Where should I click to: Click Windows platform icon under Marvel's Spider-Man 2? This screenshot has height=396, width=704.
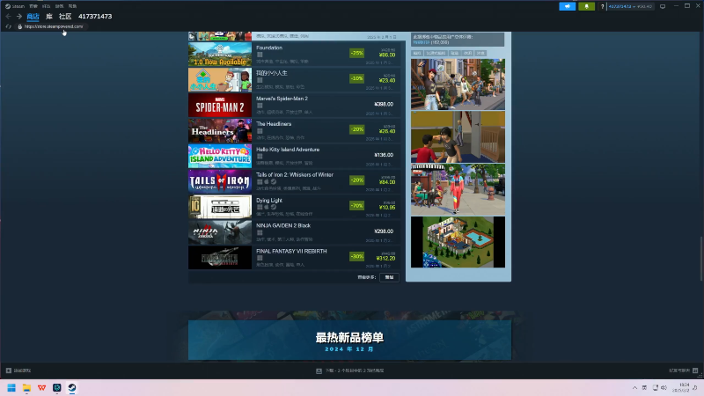click(260, 106)
